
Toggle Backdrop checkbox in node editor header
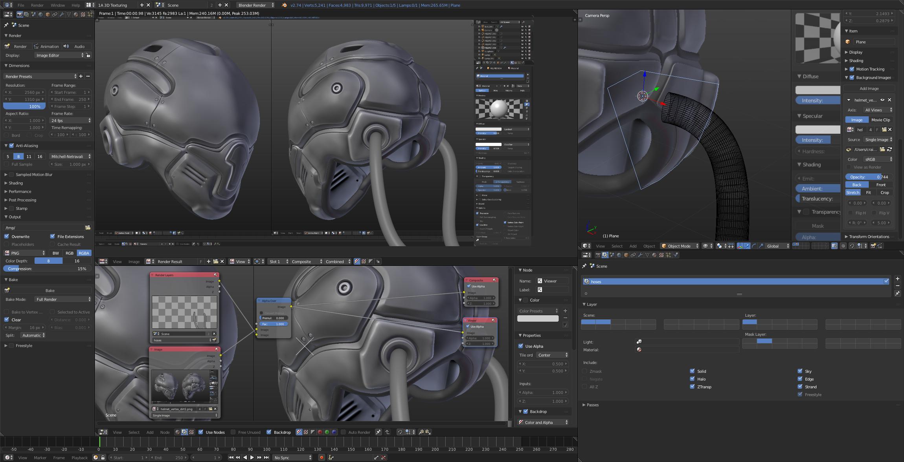(269, 432)
